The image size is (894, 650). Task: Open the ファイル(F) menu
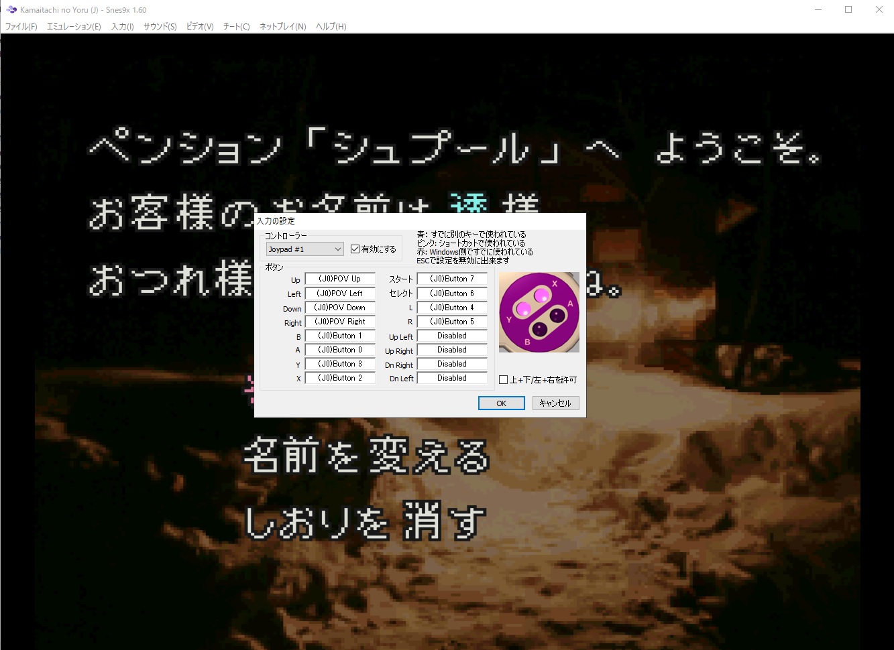21,27
